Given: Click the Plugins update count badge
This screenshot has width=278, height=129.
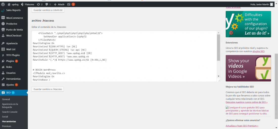Looking at the screenshot, I should pos(16,61).
